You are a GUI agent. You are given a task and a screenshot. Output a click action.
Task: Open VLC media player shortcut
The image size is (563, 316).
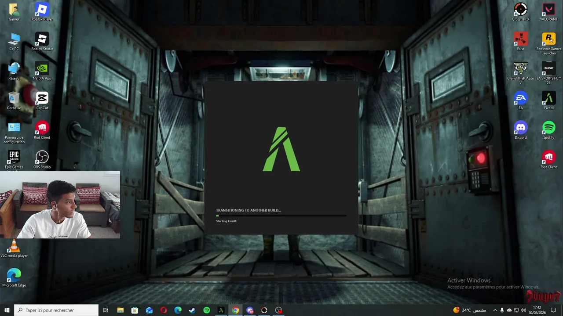pos(14,248)
